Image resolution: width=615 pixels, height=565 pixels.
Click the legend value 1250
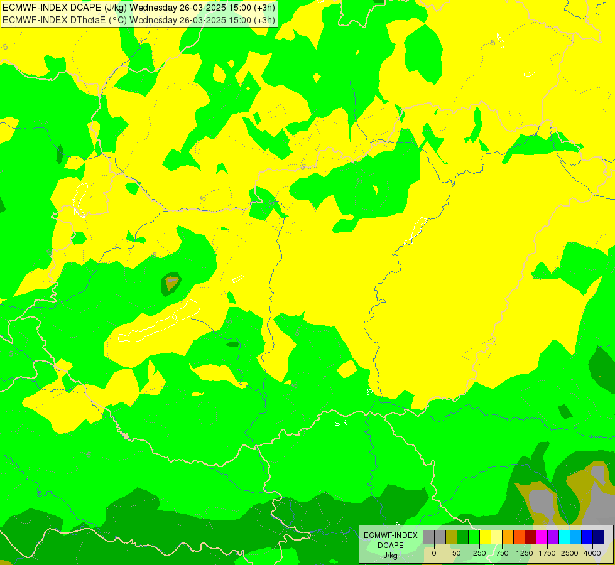point(525,553)
